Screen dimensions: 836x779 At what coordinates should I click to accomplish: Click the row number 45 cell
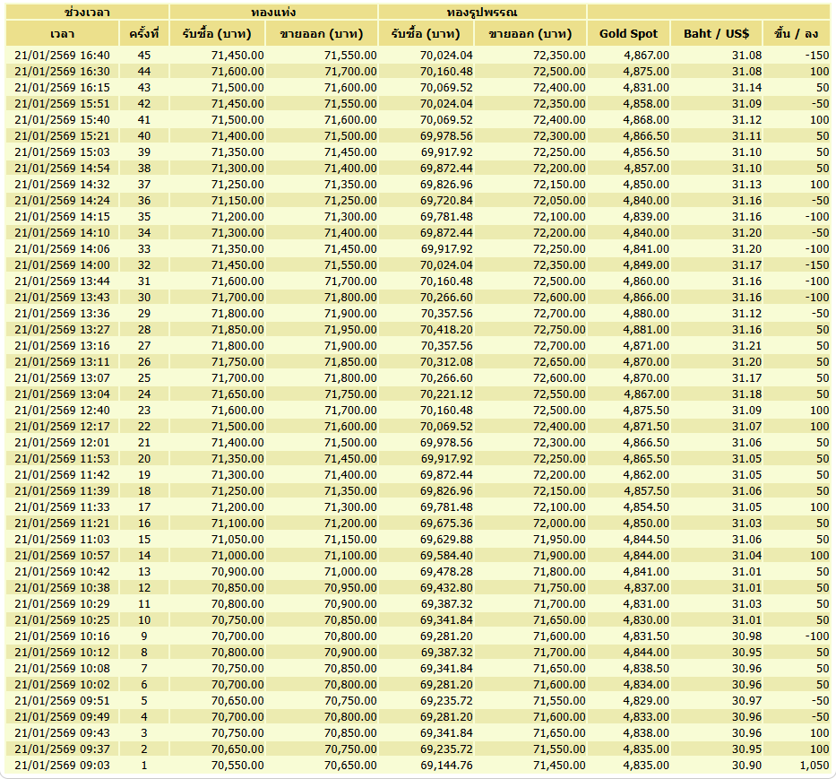(x=144, y=56)
